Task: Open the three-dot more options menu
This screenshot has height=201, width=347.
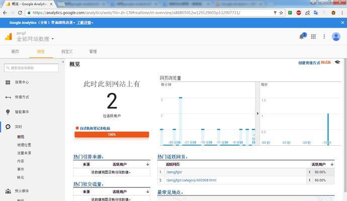Action: click(325, 36)
